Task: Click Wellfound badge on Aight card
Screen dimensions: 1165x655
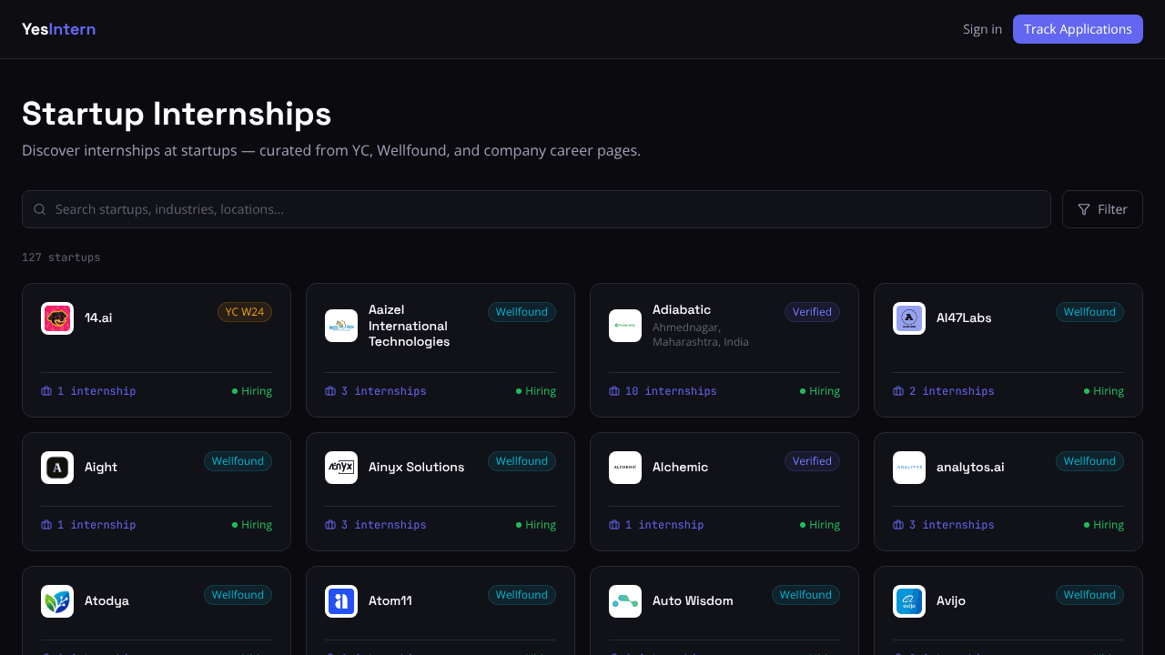Action: [x=238, y=461]
